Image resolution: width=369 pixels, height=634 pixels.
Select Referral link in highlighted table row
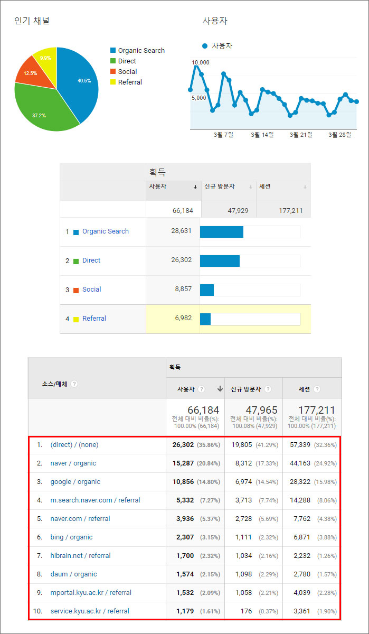point(94,319)
